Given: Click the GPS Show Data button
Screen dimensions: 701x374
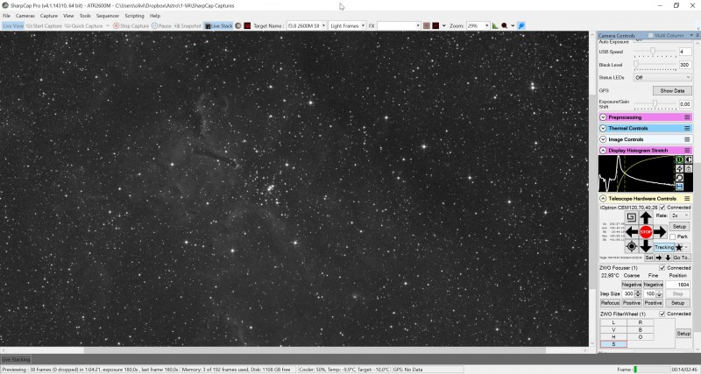Looking at the screenshot, I should coord(672,91).
